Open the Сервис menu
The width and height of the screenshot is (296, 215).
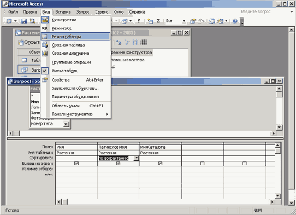(102, 12)
